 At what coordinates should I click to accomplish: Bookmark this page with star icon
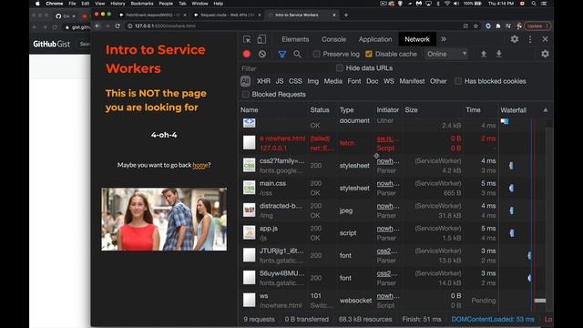[x=476, y=26]
